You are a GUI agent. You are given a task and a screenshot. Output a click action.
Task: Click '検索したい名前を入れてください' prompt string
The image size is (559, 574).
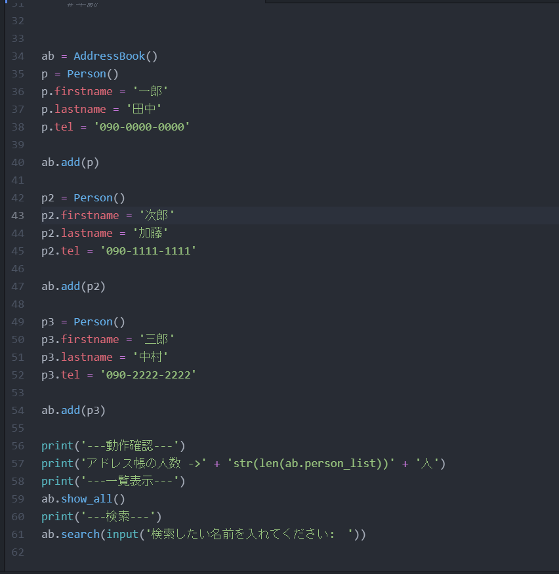251,534
